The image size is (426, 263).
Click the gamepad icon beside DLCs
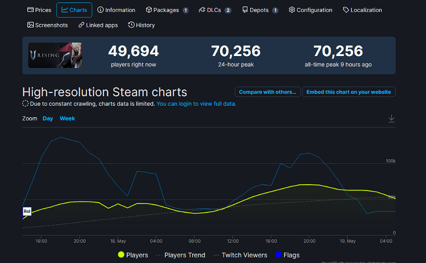point(202,10)
